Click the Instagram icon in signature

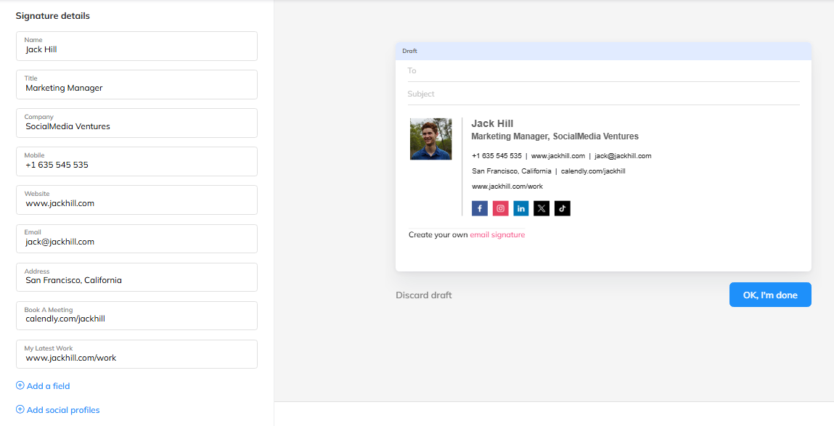(x=500, y=209)
